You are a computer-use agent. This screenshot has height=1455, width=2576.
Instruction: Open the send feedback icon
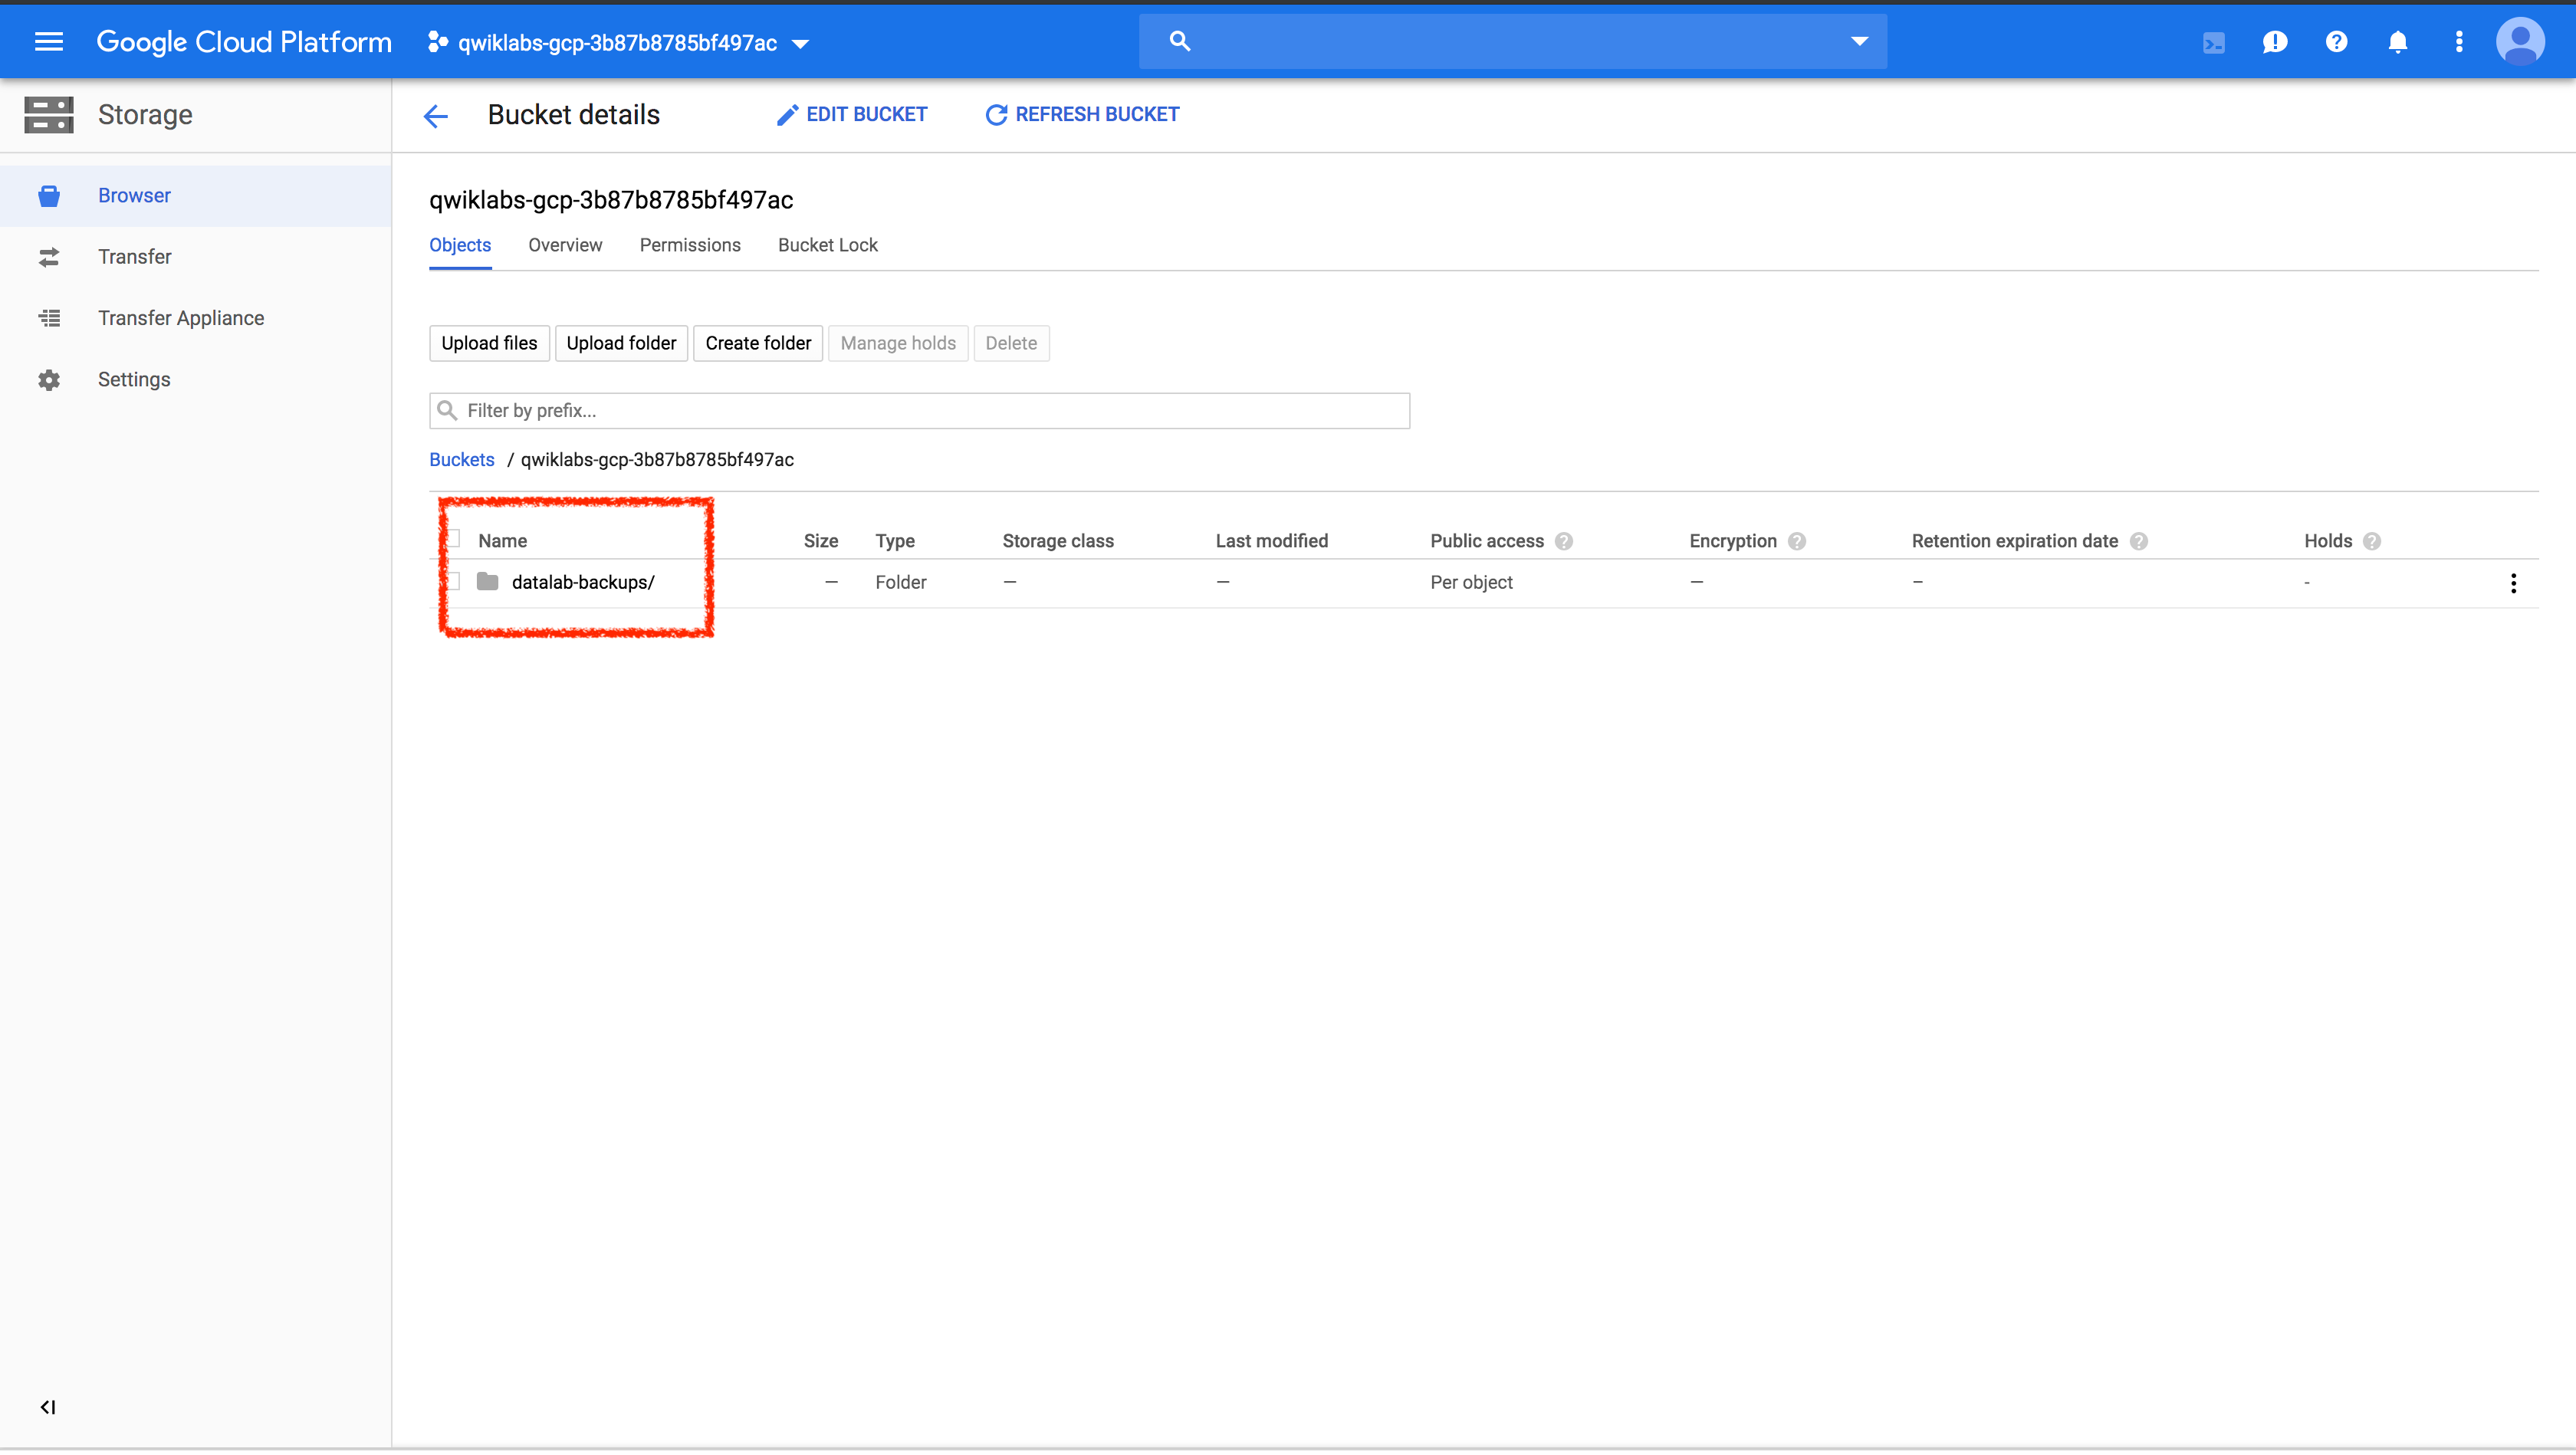pyautogui.click(x=2275, y=42)
